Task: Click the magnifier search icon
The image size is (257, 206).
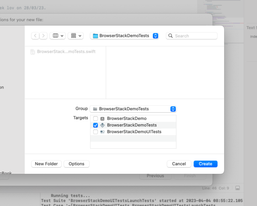Action: point(170,36)
